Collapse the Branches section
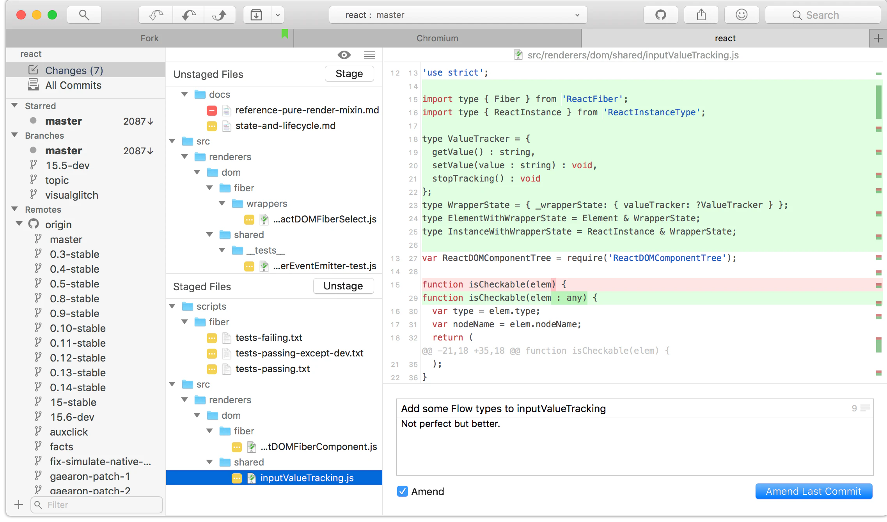Viewport: 887px width, 522px height. (x=15, y=135)
